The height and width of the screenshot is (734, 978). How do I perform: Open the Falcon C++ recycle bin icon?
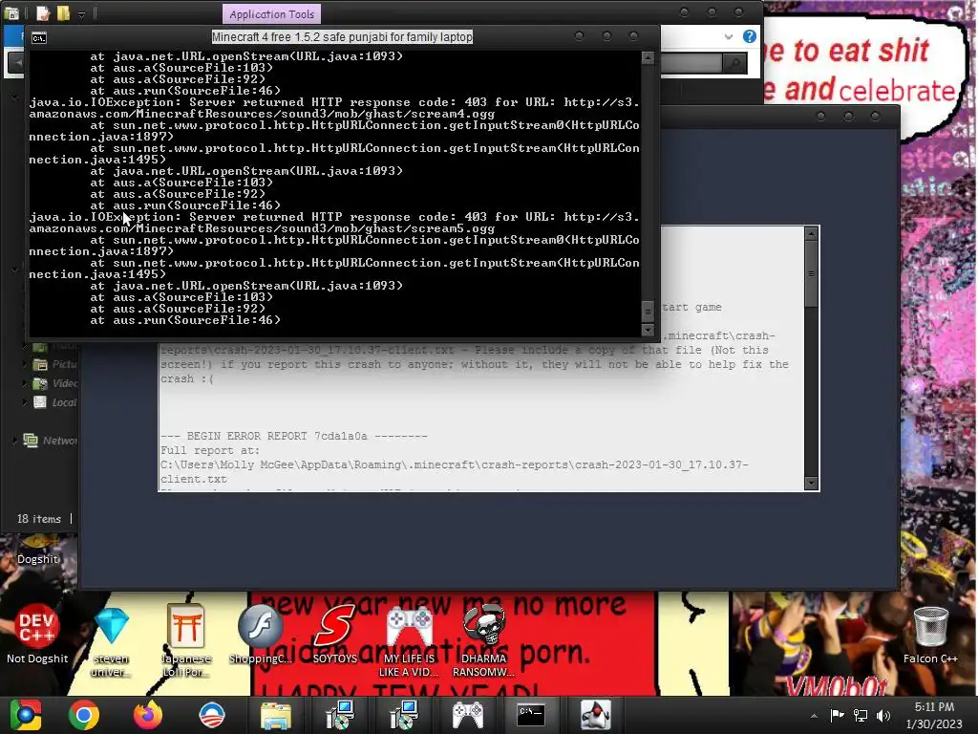[930, 634]
